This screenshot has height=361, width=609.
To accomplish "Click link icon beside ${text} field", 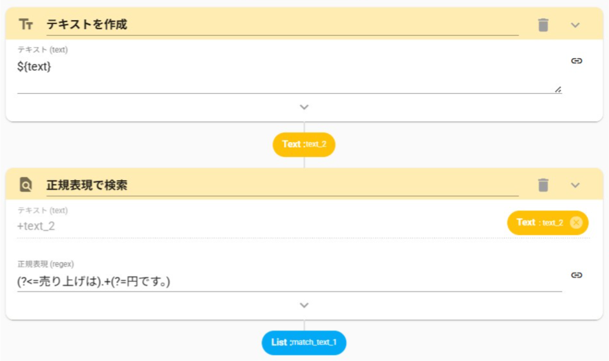I will coord(577,61).
